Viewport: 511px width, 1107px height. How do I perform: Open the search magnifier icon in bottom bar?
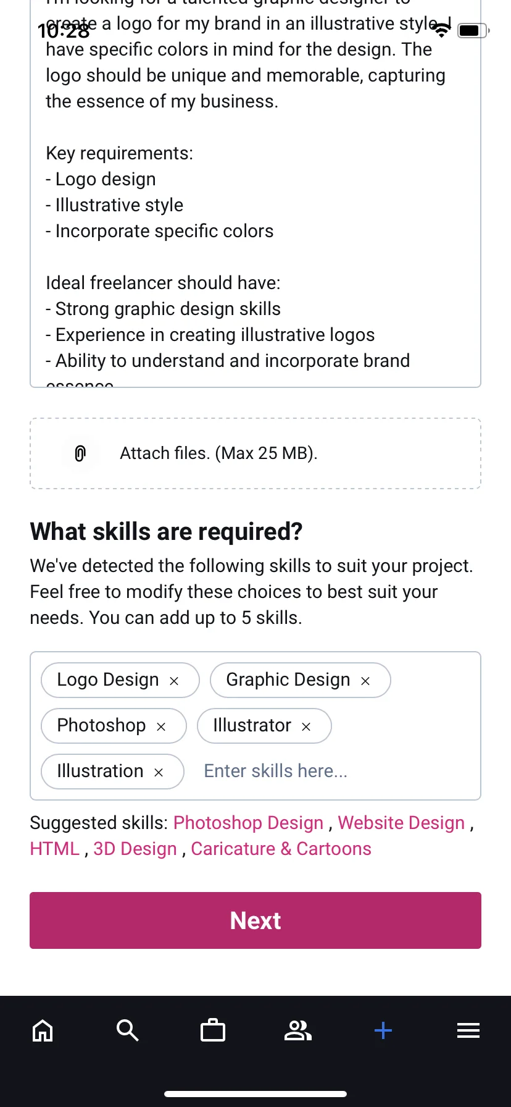tap(128, 1030)
